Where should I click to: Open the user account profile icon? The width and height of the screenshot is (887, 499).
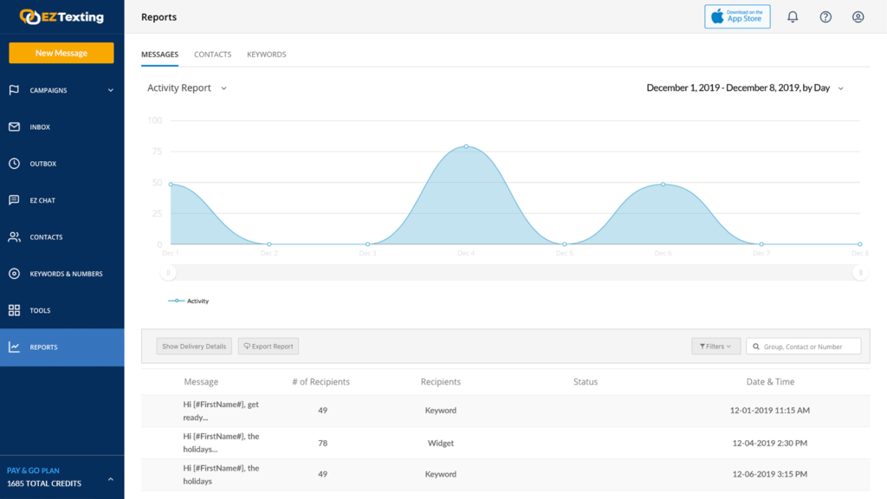coord(858,17)
